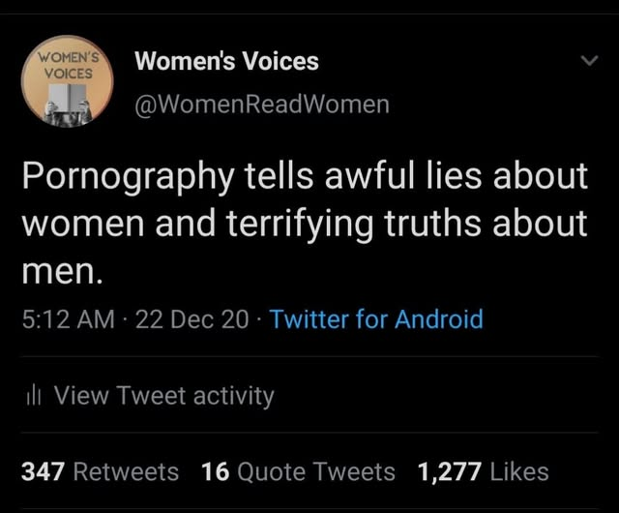Click the tweet's final word "men."

[61, 271]
